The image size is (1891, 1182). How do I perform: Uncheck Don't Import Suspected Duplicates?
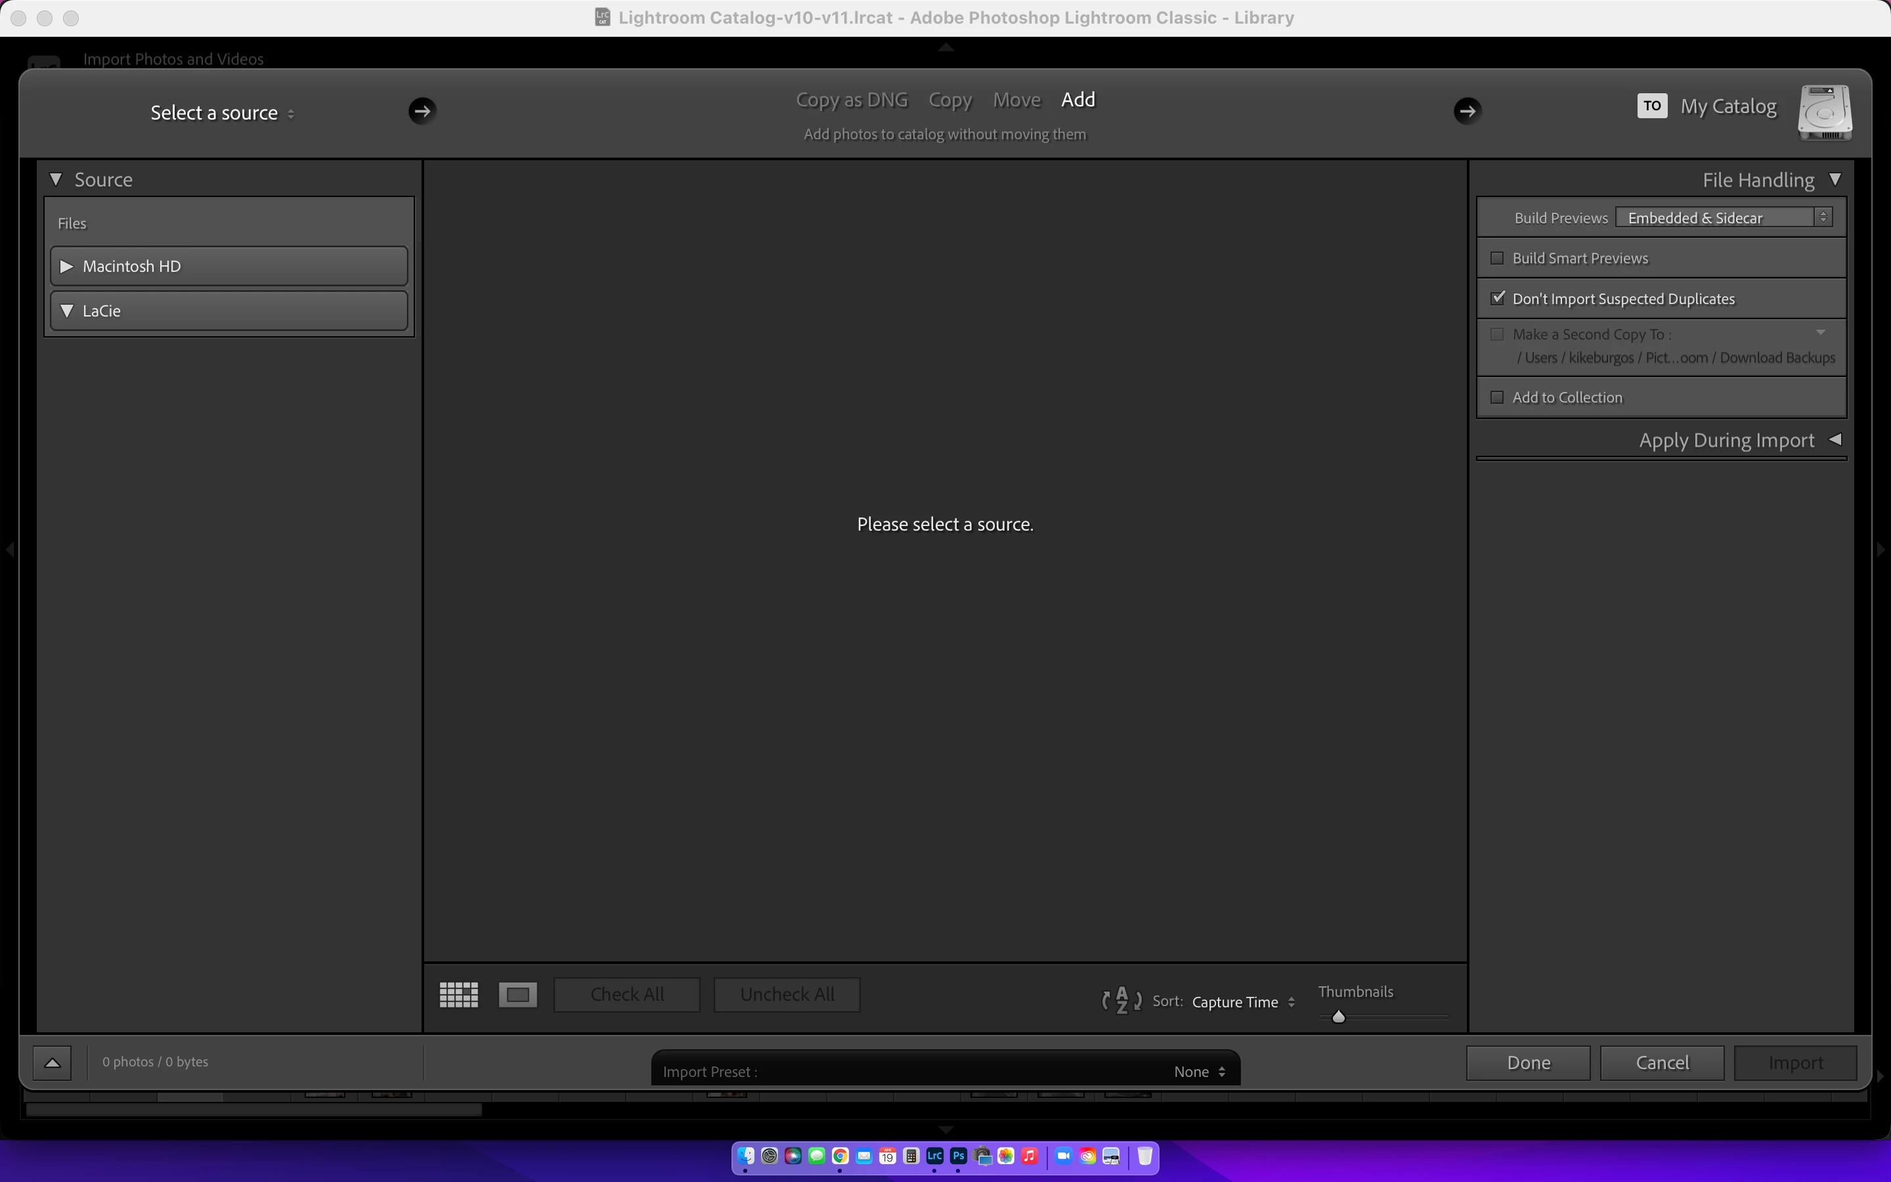click(x=1497, y=299)
